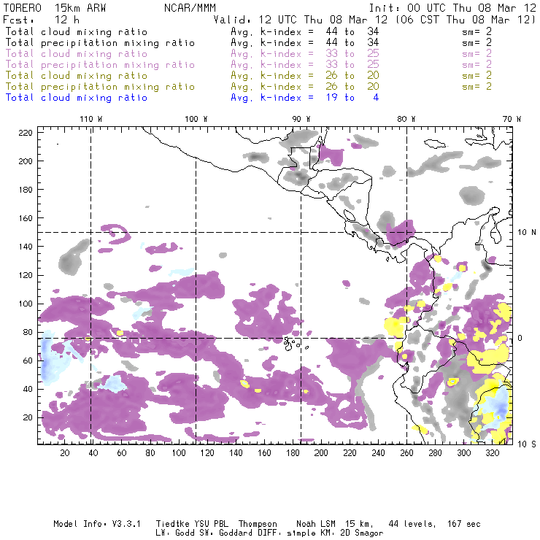Click the '0' equator latitude label
This screenshot has width=540, height=540.
[520, 338]
